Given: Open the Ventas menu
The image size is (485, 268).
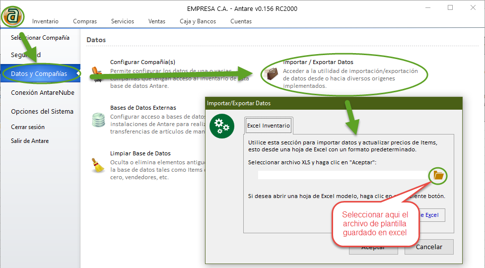Looking at the screenshot, I should [x=157, y=21].
